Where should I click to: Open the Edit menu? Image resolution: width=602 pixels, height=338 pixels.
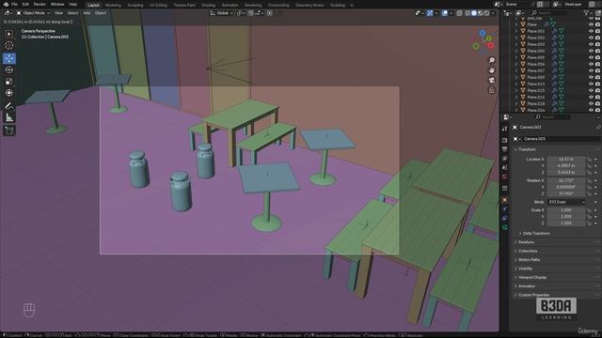[x=25, y=4]
